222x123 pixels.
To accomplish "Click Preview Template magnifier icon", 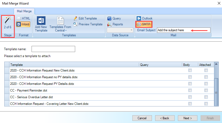I will (x=75, y=24).
